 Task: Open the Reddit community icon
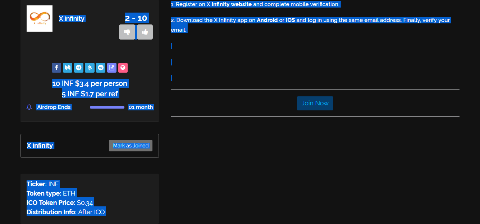pos(101,68)
